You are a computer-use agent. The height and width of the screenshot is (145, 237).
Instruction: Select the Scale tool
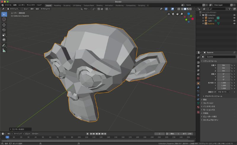4,35
